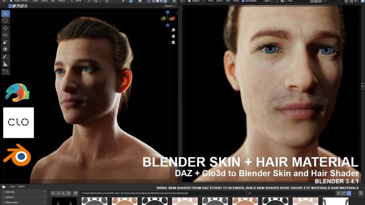
Task: Select the first selection mode icon
Action: pos(10,6)
